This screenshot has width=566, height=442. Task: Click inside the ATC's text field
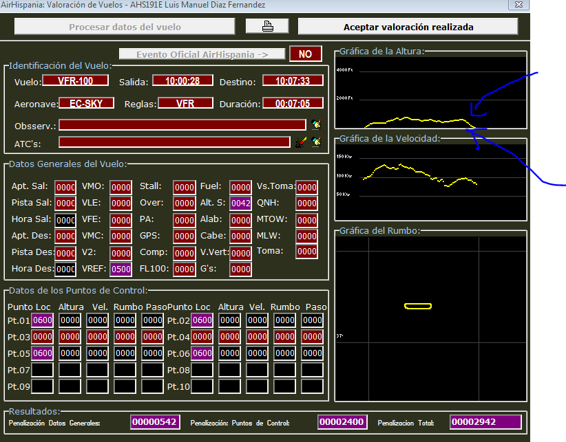174,142
